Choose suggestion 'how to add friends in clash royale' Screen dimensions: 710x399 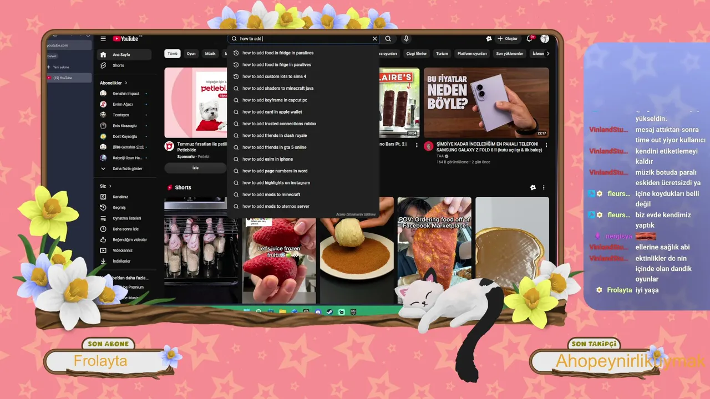coord(303,136)
